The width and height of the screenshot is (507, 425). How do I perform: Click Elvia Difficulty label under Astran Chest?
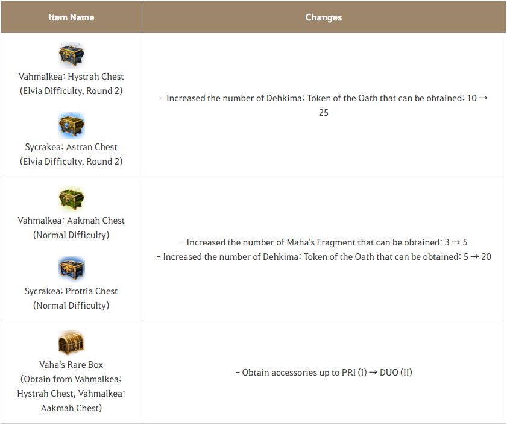point(71,162)
